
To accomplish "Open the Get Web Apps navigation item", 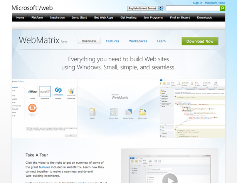I will (x=104, y=17).
